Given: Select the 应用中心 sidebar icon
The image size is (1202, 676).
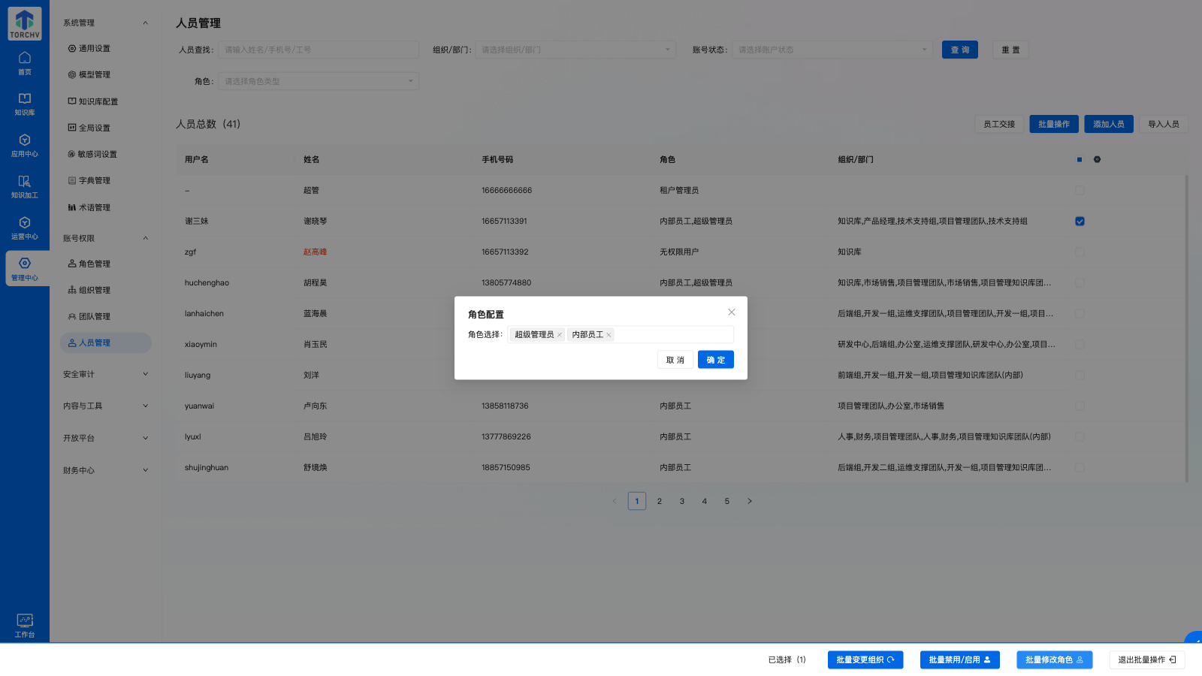Looking at the screenshot, I should pyautogui.click(x=24, y=146).
